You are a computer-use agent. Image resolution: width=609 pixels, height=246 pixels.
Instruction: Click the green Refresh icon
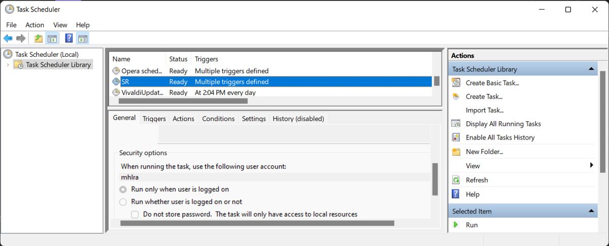click(456, 180)
